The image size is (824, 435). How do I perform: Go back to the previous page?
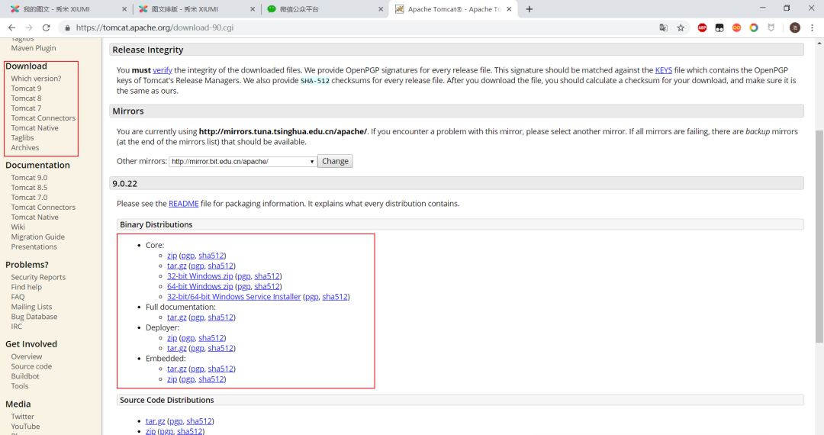point(11,27)
